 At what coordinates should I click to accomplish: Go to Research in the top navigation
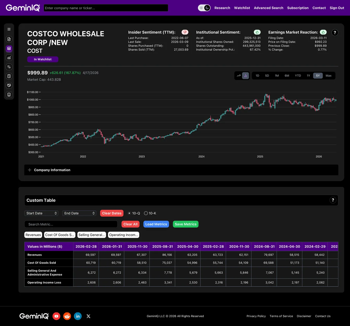(x=222, y=8)
